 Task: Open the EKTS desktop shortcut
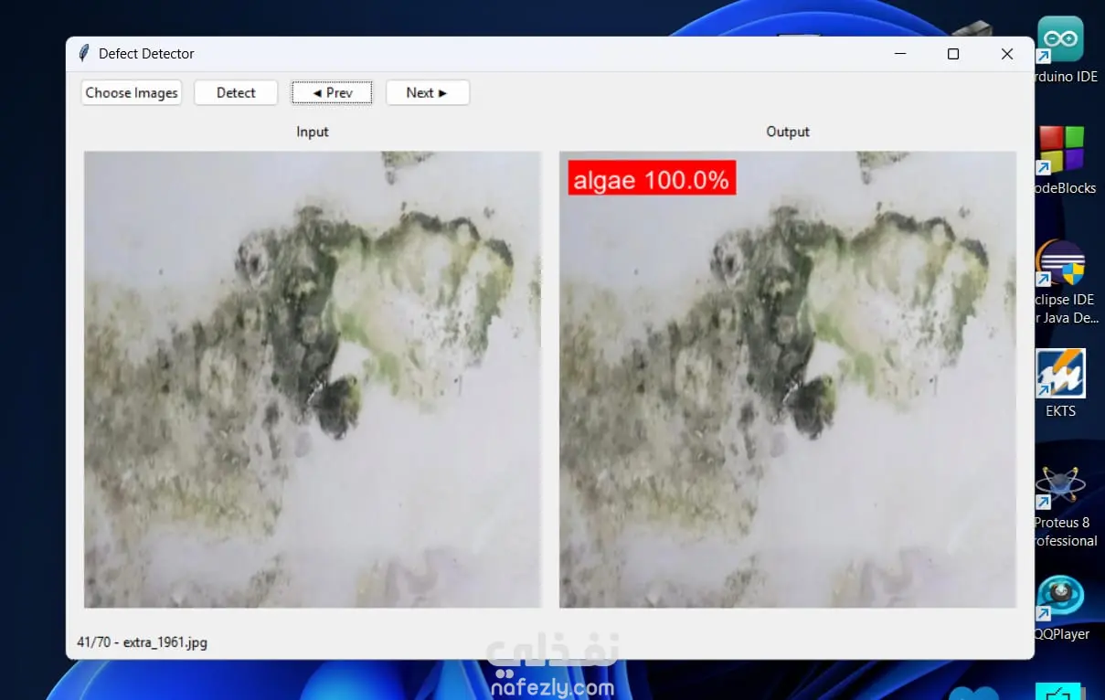pos(1061,384)
